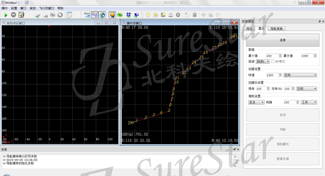Open the 定点 camera mode dropdown
Viewport: 325px width, 176px height.
pos(256,102)
